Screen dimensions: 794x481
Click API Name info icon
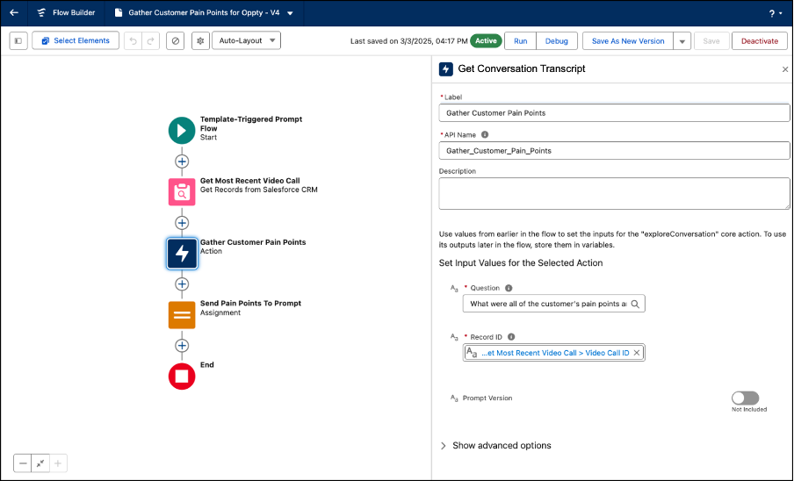click(x=485, y=134)
